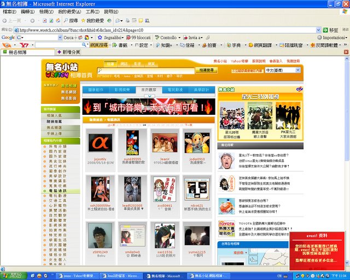Select 電玩動漫 in the category sidebar
The width and height of the screenshot is (350, 280).
coord(57,196)
